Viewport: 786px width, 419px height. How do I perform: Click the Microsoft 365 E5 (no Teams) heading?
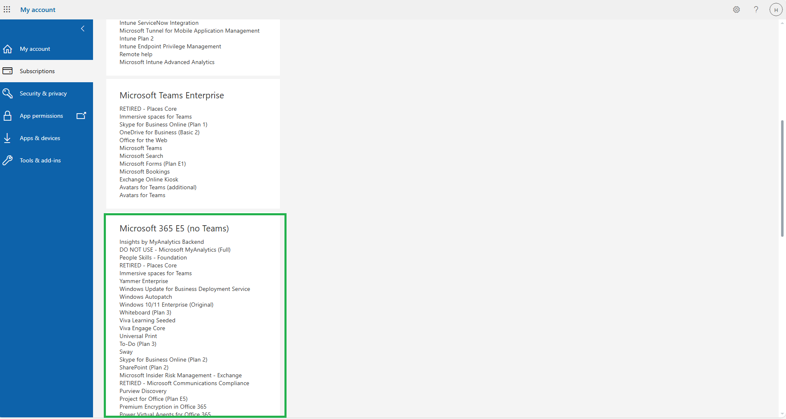coord(174,229)
